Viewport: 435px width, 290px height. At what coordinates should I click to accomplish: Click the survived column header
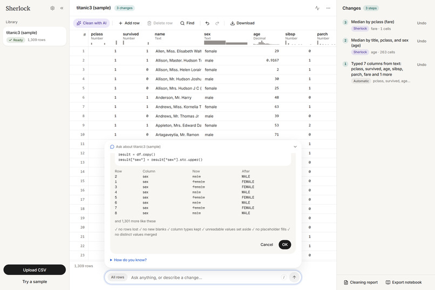pos(136,38)
